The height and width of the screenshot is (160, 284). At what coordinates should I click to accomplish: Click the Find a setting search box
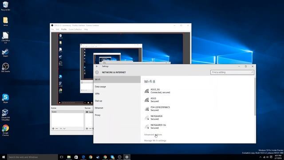pyautogui.click(x=232, y=72)
